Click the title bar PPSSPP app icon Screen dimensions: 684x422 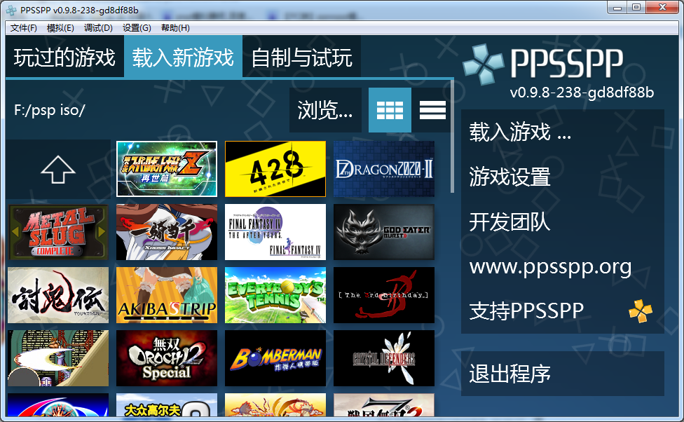(11, 10)
